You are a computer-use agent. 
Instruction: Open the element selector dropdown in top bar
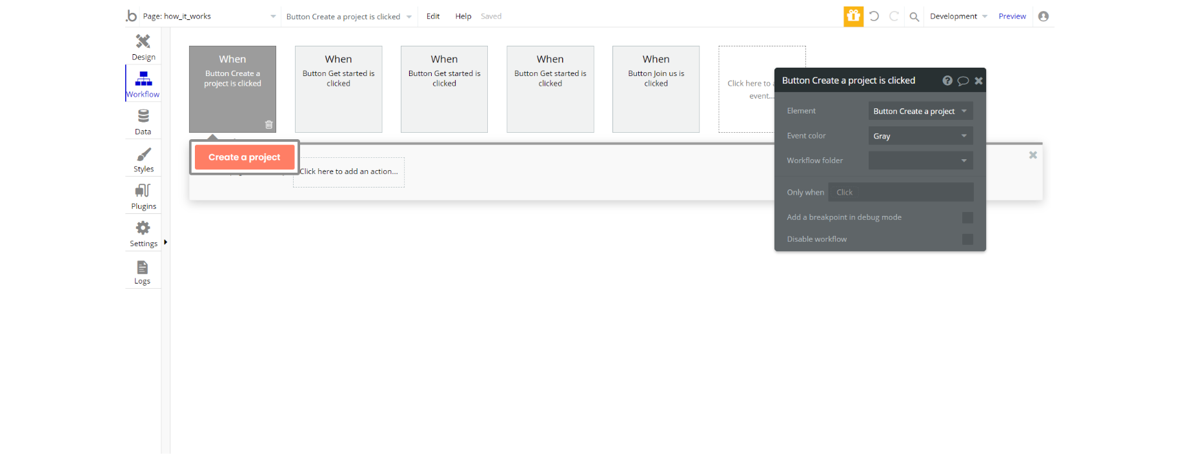(x=348, y=16)
